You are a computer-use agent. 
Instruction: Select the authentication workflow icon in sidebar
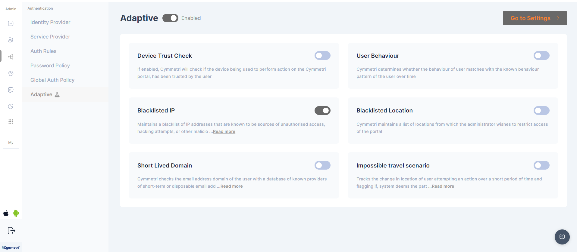coord(11,57)
